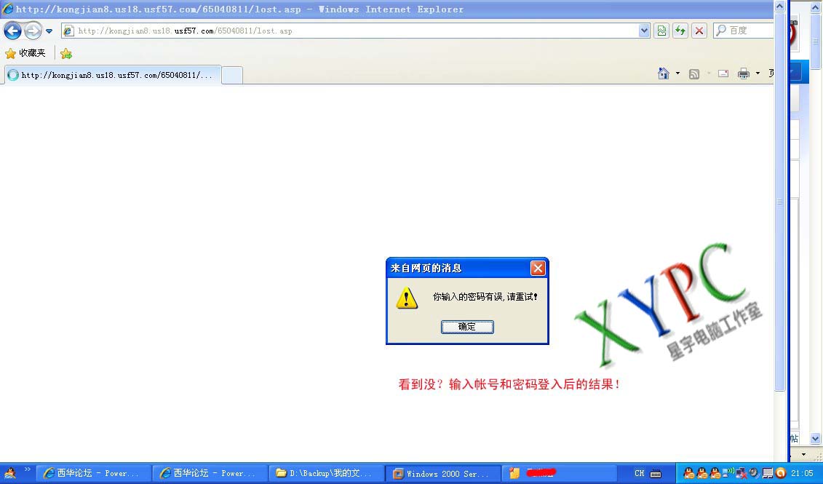This screenshot has width=823, height=484.
Task: Click the Print printer icon
Action: coord(743,74)
